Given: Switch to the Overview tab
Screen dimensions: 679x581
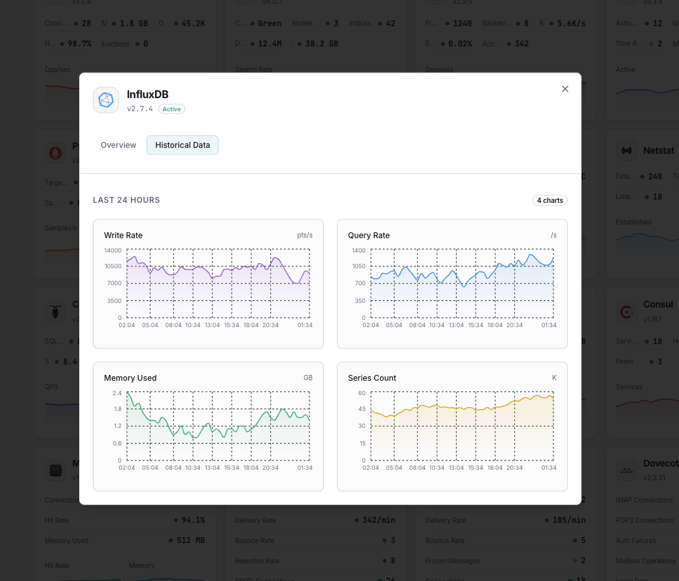Looking at the screenshot, I should (x=118, y=145).
